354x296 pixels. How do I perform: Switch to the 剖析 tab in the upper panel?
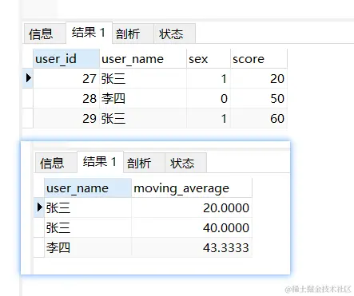pyautogui.click(x=133, y=34)
